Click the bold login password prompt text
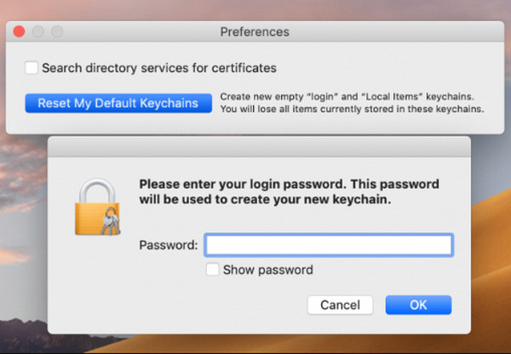The image size is (511, 354). pos(289,191)
